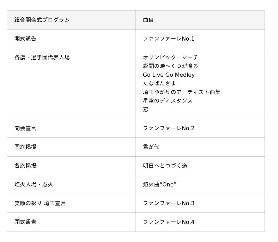Select the ファンファーレNo.2 cell

click(200, 128)
